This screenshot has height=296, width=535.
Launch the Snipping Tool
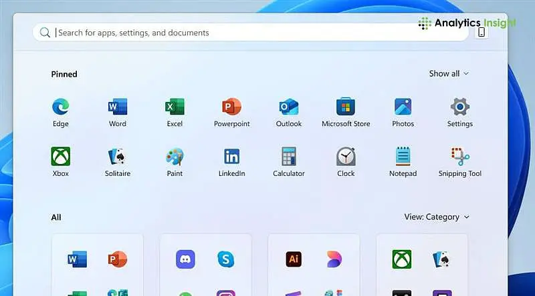(x=460, y=157)
